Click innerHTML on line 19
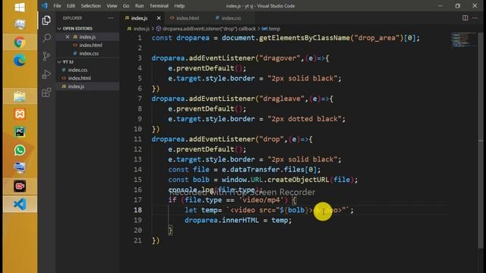The width and height of the screenshot is (486, 273). (x=240, y=220)
